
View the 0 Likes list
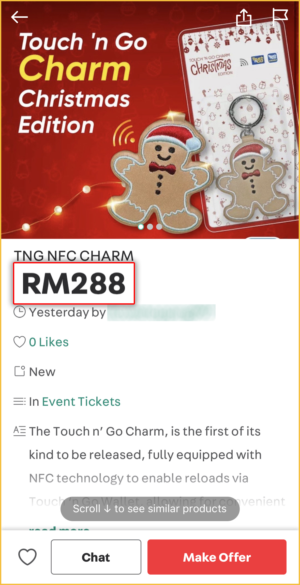click(49, 342)
